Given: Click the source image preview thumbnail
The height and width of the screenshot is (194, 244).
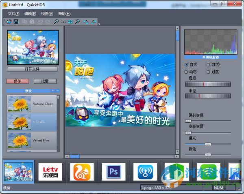Looking at the screenshot, I should (33, 47).
